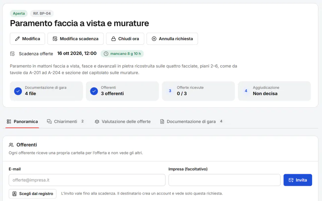Switch to the Chiarimenti tab
Image resolution: width=322 pixels, height=201 pixels.
[65, 122]
